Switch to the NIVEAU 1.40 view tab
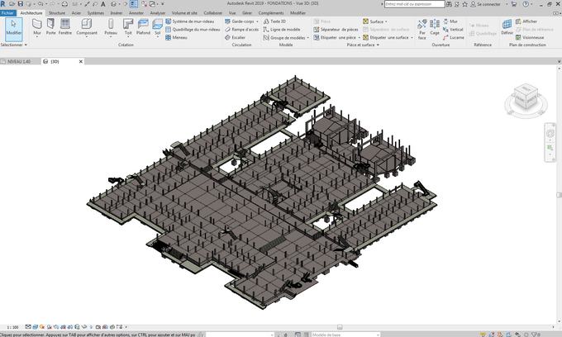Viewport: 562px width, 337px height. pyautogui.click(x=19, y=62)
